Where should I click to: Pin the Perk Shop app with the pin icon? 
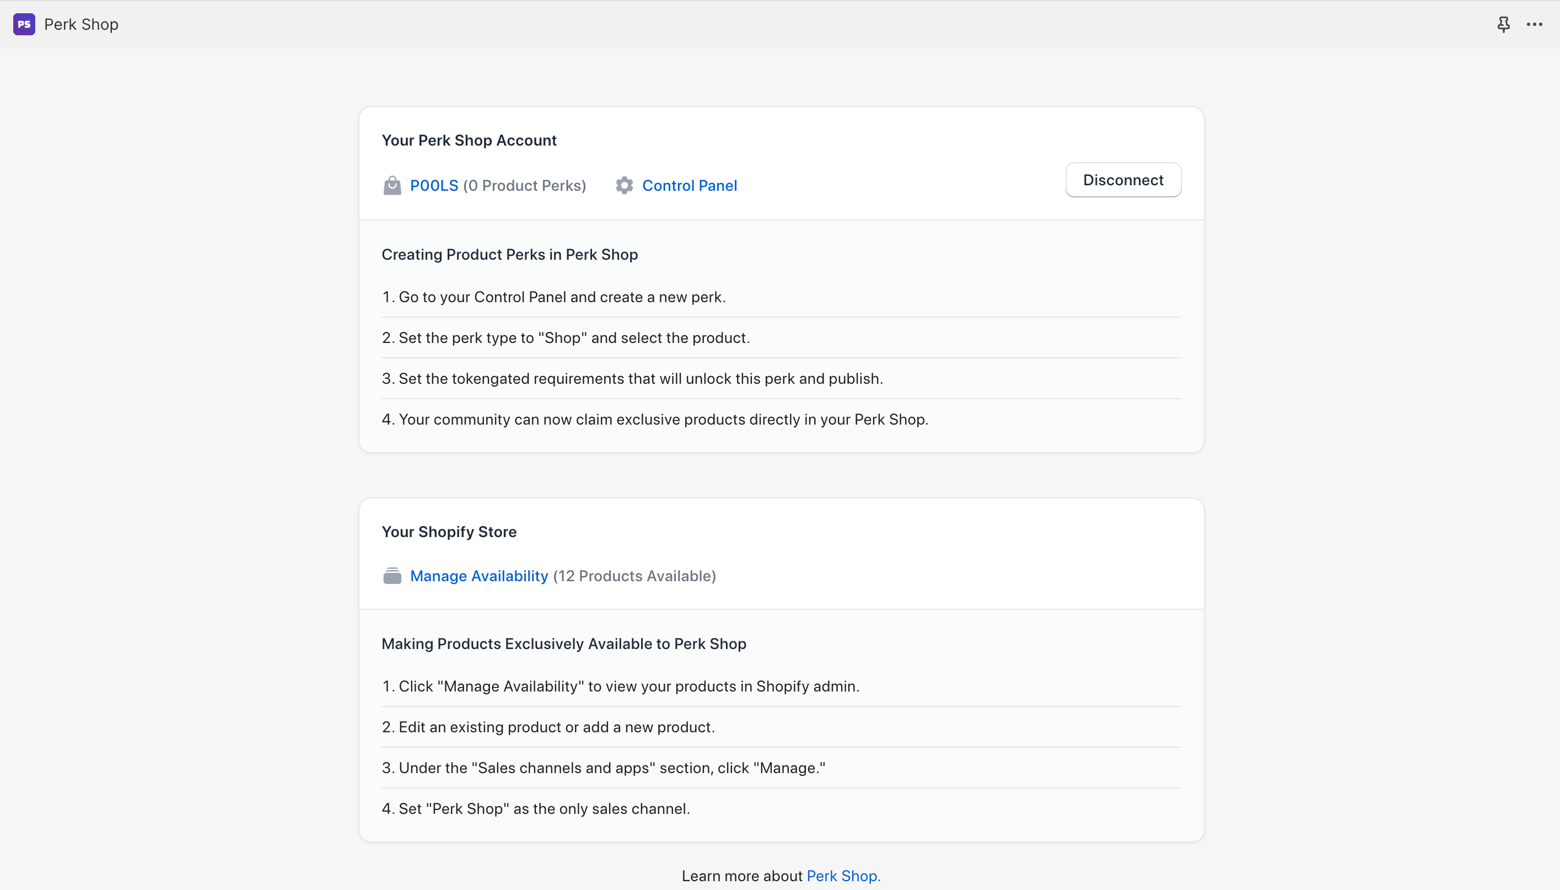click(x=1504, y=24)
